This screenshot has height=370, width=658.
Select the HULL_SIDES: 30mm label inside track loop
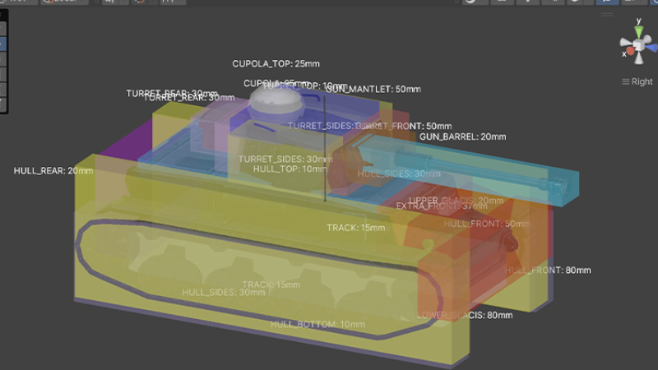click(x=224, y=292)
